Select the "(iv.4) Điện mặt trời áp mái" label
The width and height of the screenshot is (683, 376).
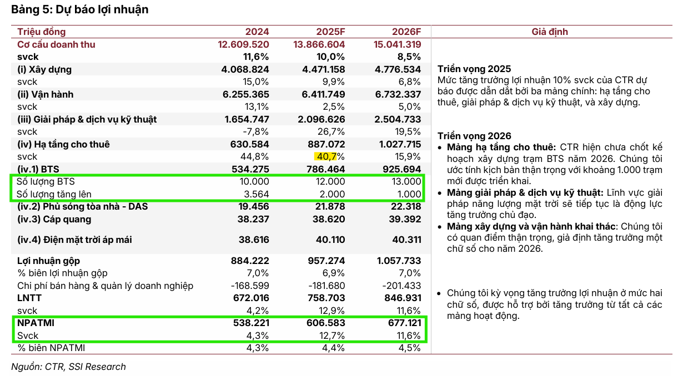pos(74,240)
